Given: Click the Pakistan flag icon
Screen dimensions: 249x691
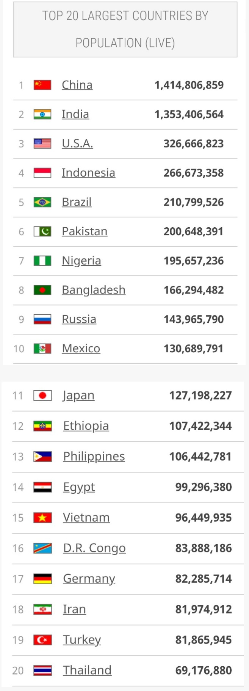Looking at the screenshot, I should [x=42, y=231].
